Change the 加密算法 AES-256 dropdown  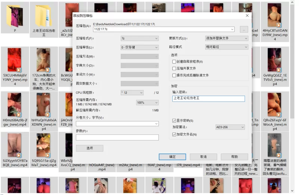click(x=230, y=127)
